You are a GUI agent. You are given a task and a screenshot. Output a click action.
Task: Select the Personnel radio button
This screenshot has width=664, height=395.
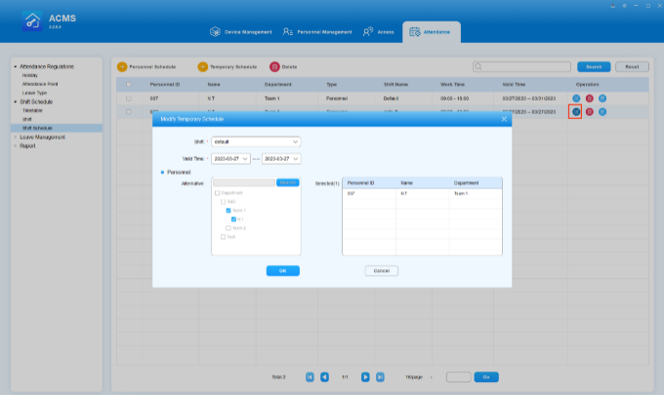point(162,172)
